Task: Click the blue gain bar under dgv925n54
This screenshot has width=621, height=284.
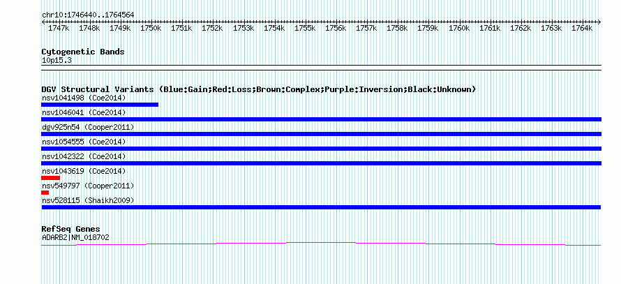Action: [x=321, y=134]
